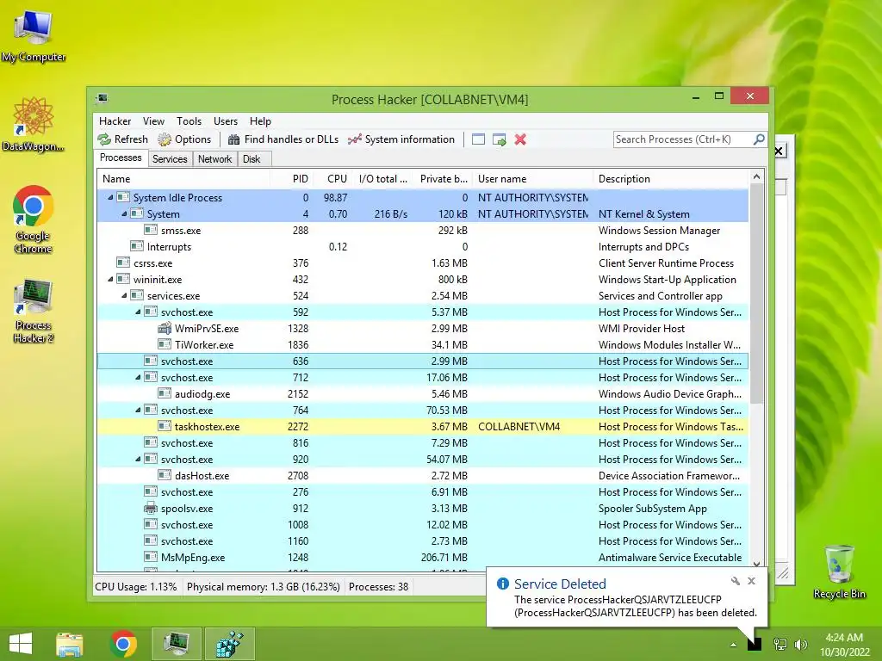Collapse svchost.exe PID 712 node
The width and height of the screenshot is (882, 661).
tap(138, 377)
